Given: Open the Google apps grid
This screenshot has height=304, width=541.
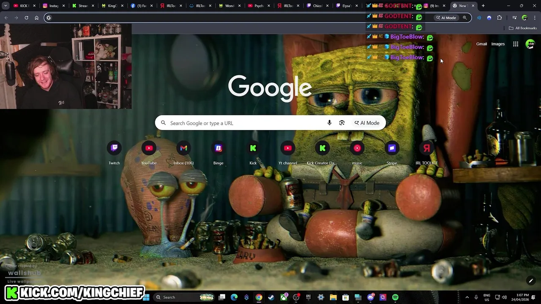Looking at the screenshot, I should (516, 44).
